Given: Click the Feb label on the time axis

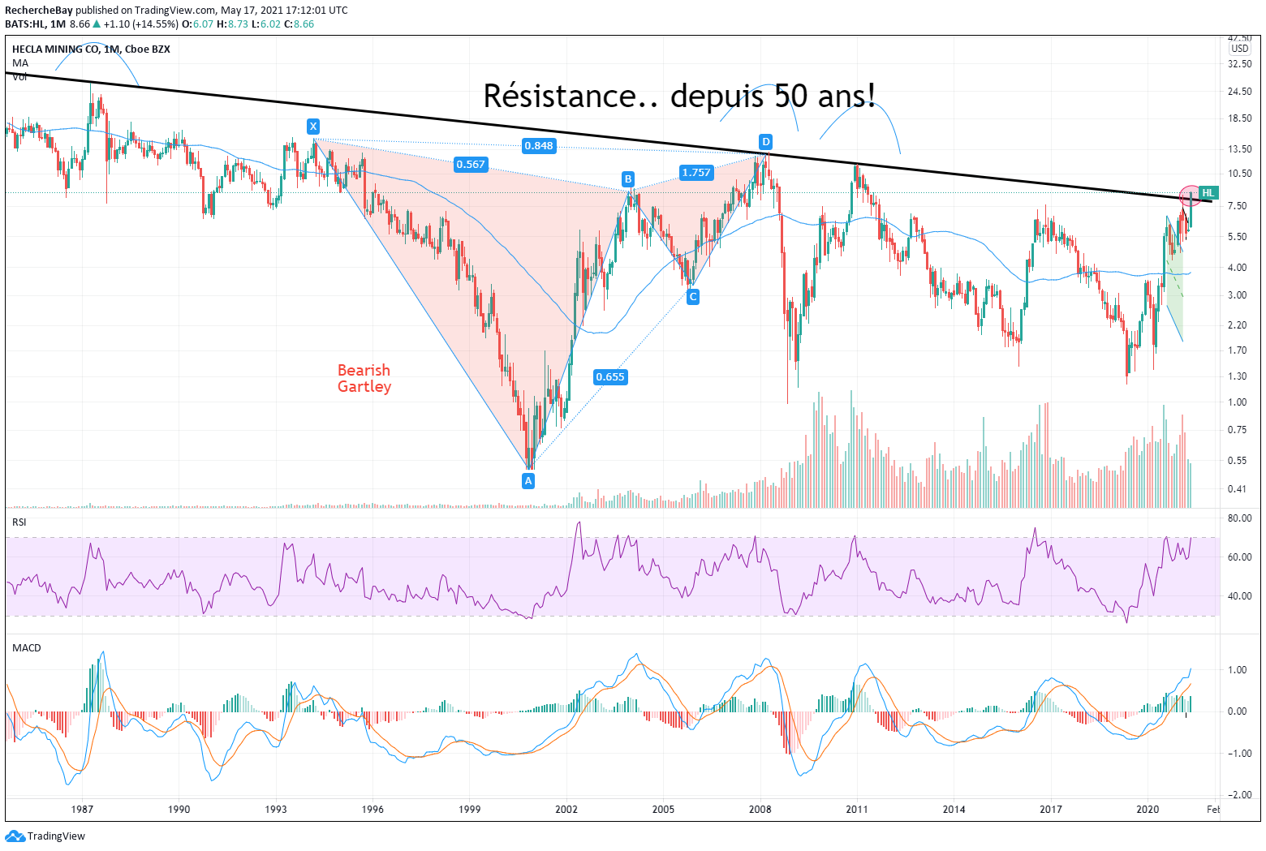Looking at the screenshot, I should point(1212,810).
